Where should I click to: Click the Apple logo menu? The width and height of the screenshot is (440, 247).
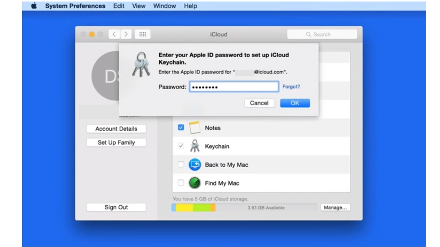tap(34, 6)
